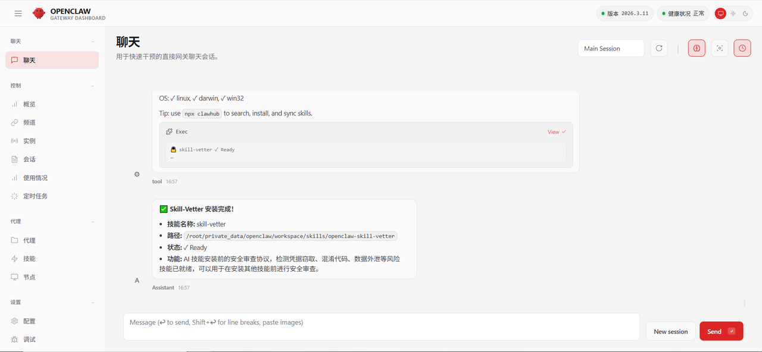Click the Send button
Image resolution: width=762 pixels, height=352 pixels.
click(x=721, y=331)
